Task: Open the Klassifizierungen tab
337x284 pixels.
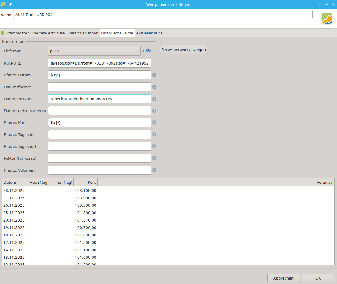Action: pos(83,33)
